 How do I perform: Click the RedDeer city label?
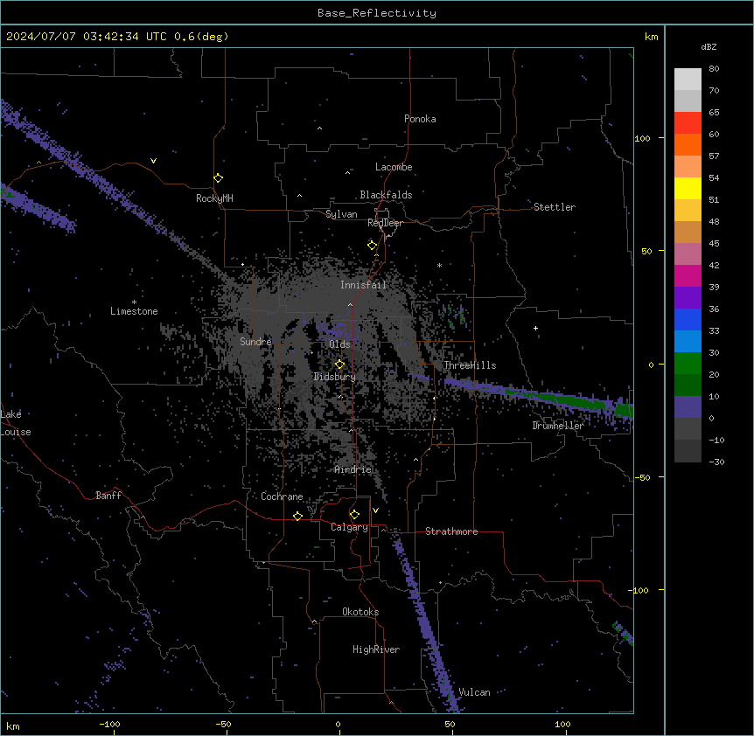385,223
